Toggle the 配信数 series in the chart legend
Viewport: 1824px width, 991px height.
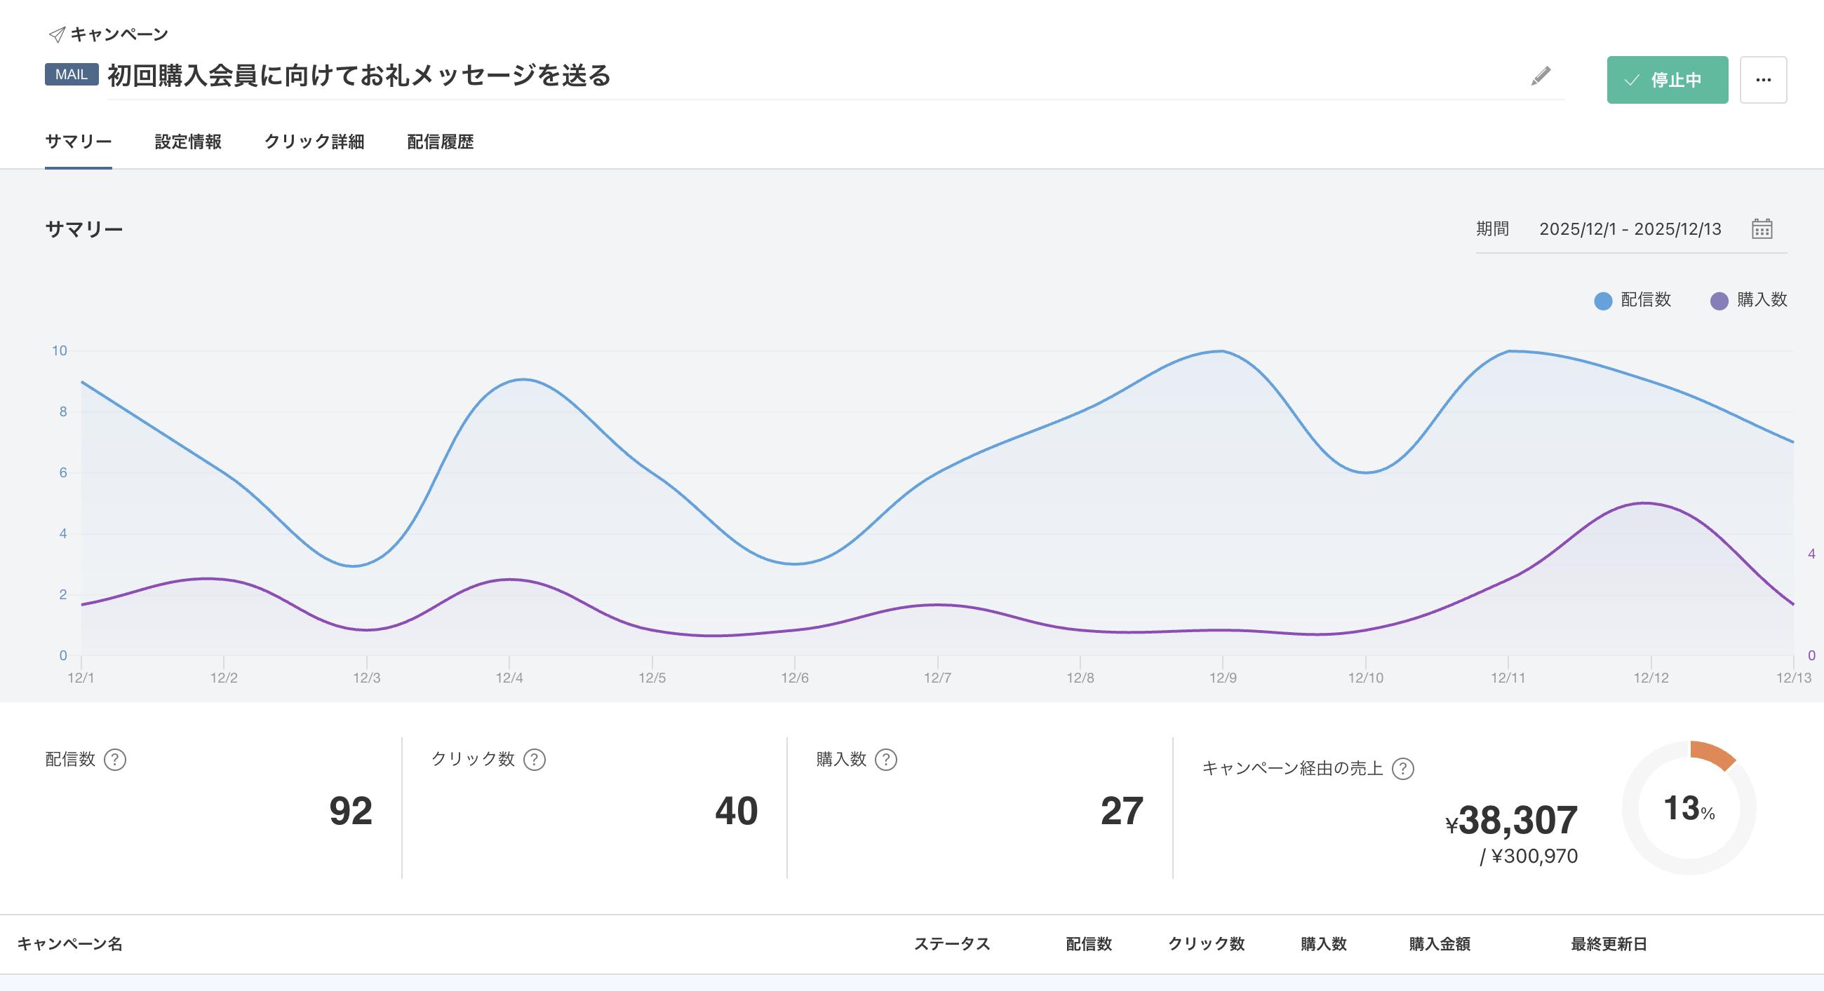tap(1632, 300)
